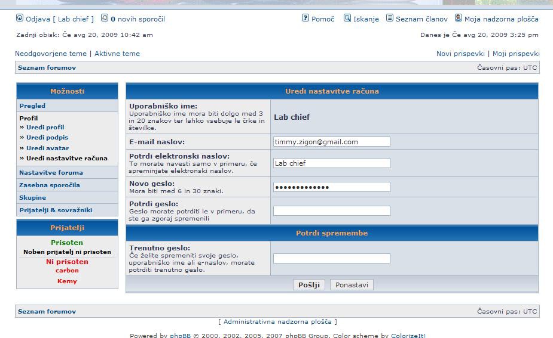This screenshot has width=553, height=338.
Task: Click the new messages envelope icon
Action: 105,18
